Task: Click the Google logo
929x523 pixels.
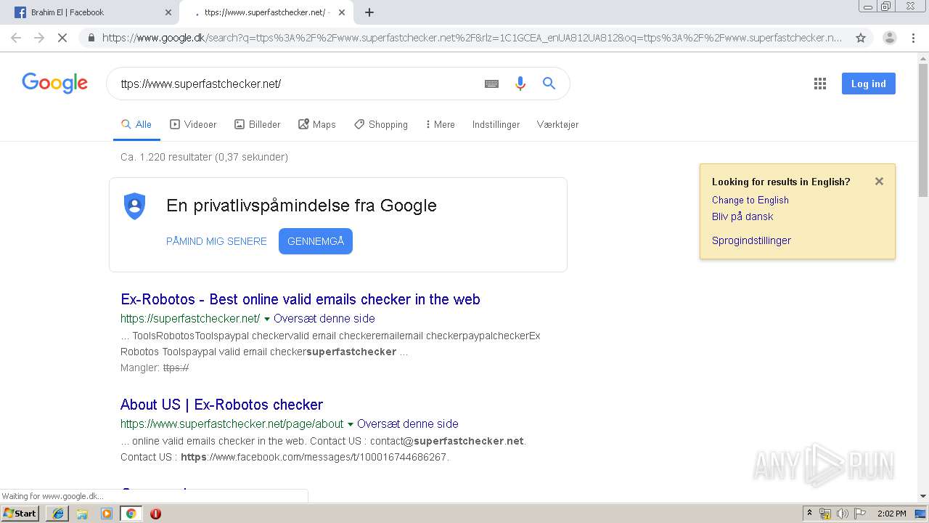Action: click(x=55, y=83)
